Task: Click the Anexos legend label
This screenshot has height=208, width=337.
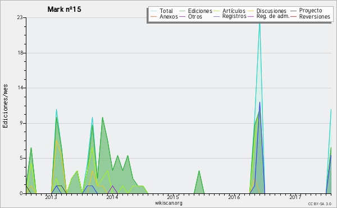Action: [x=168, y=16]
